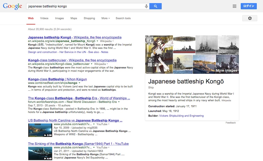Click More images in knowledge panel
This screenshot has width=263, height=161.
[226, 70]
